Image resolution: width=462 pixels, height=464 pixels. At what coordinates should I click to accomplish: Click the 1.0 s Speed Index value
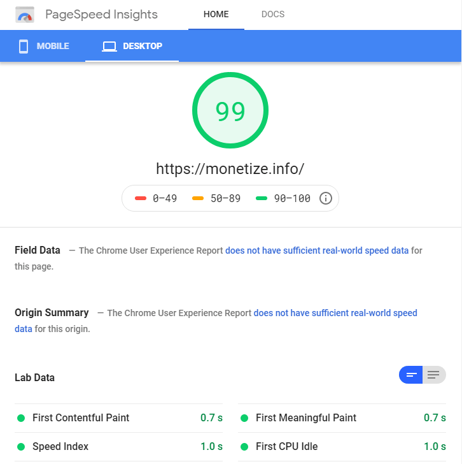pos(211,447)
